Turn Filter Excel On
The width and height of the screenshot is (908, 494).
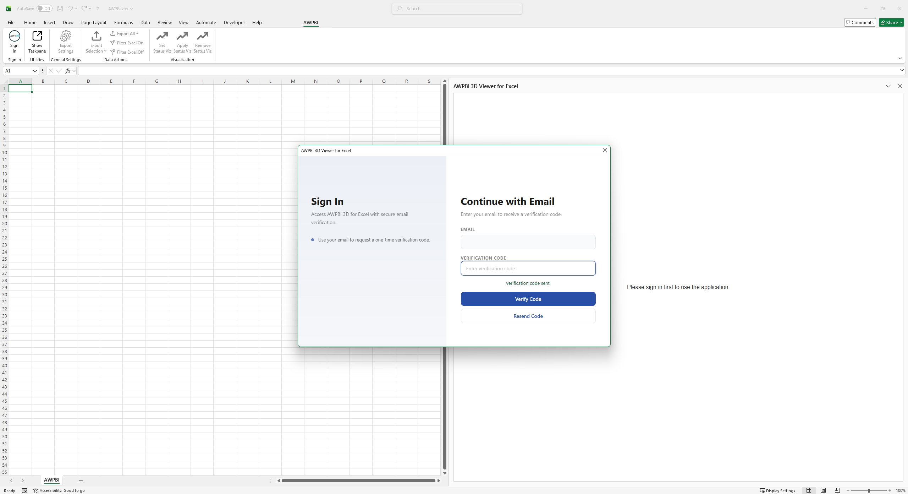[127, 43]
